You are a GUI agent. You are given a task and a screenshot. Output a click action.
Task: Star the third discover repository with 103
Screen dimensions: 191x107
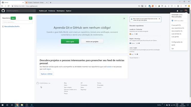pos(137,54)
